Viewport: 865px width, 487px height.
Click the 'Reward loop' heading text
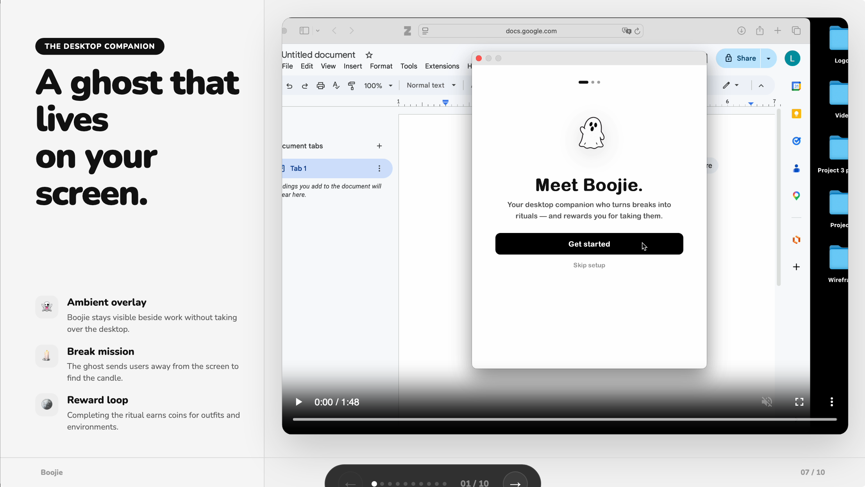[x=97, y=400]
